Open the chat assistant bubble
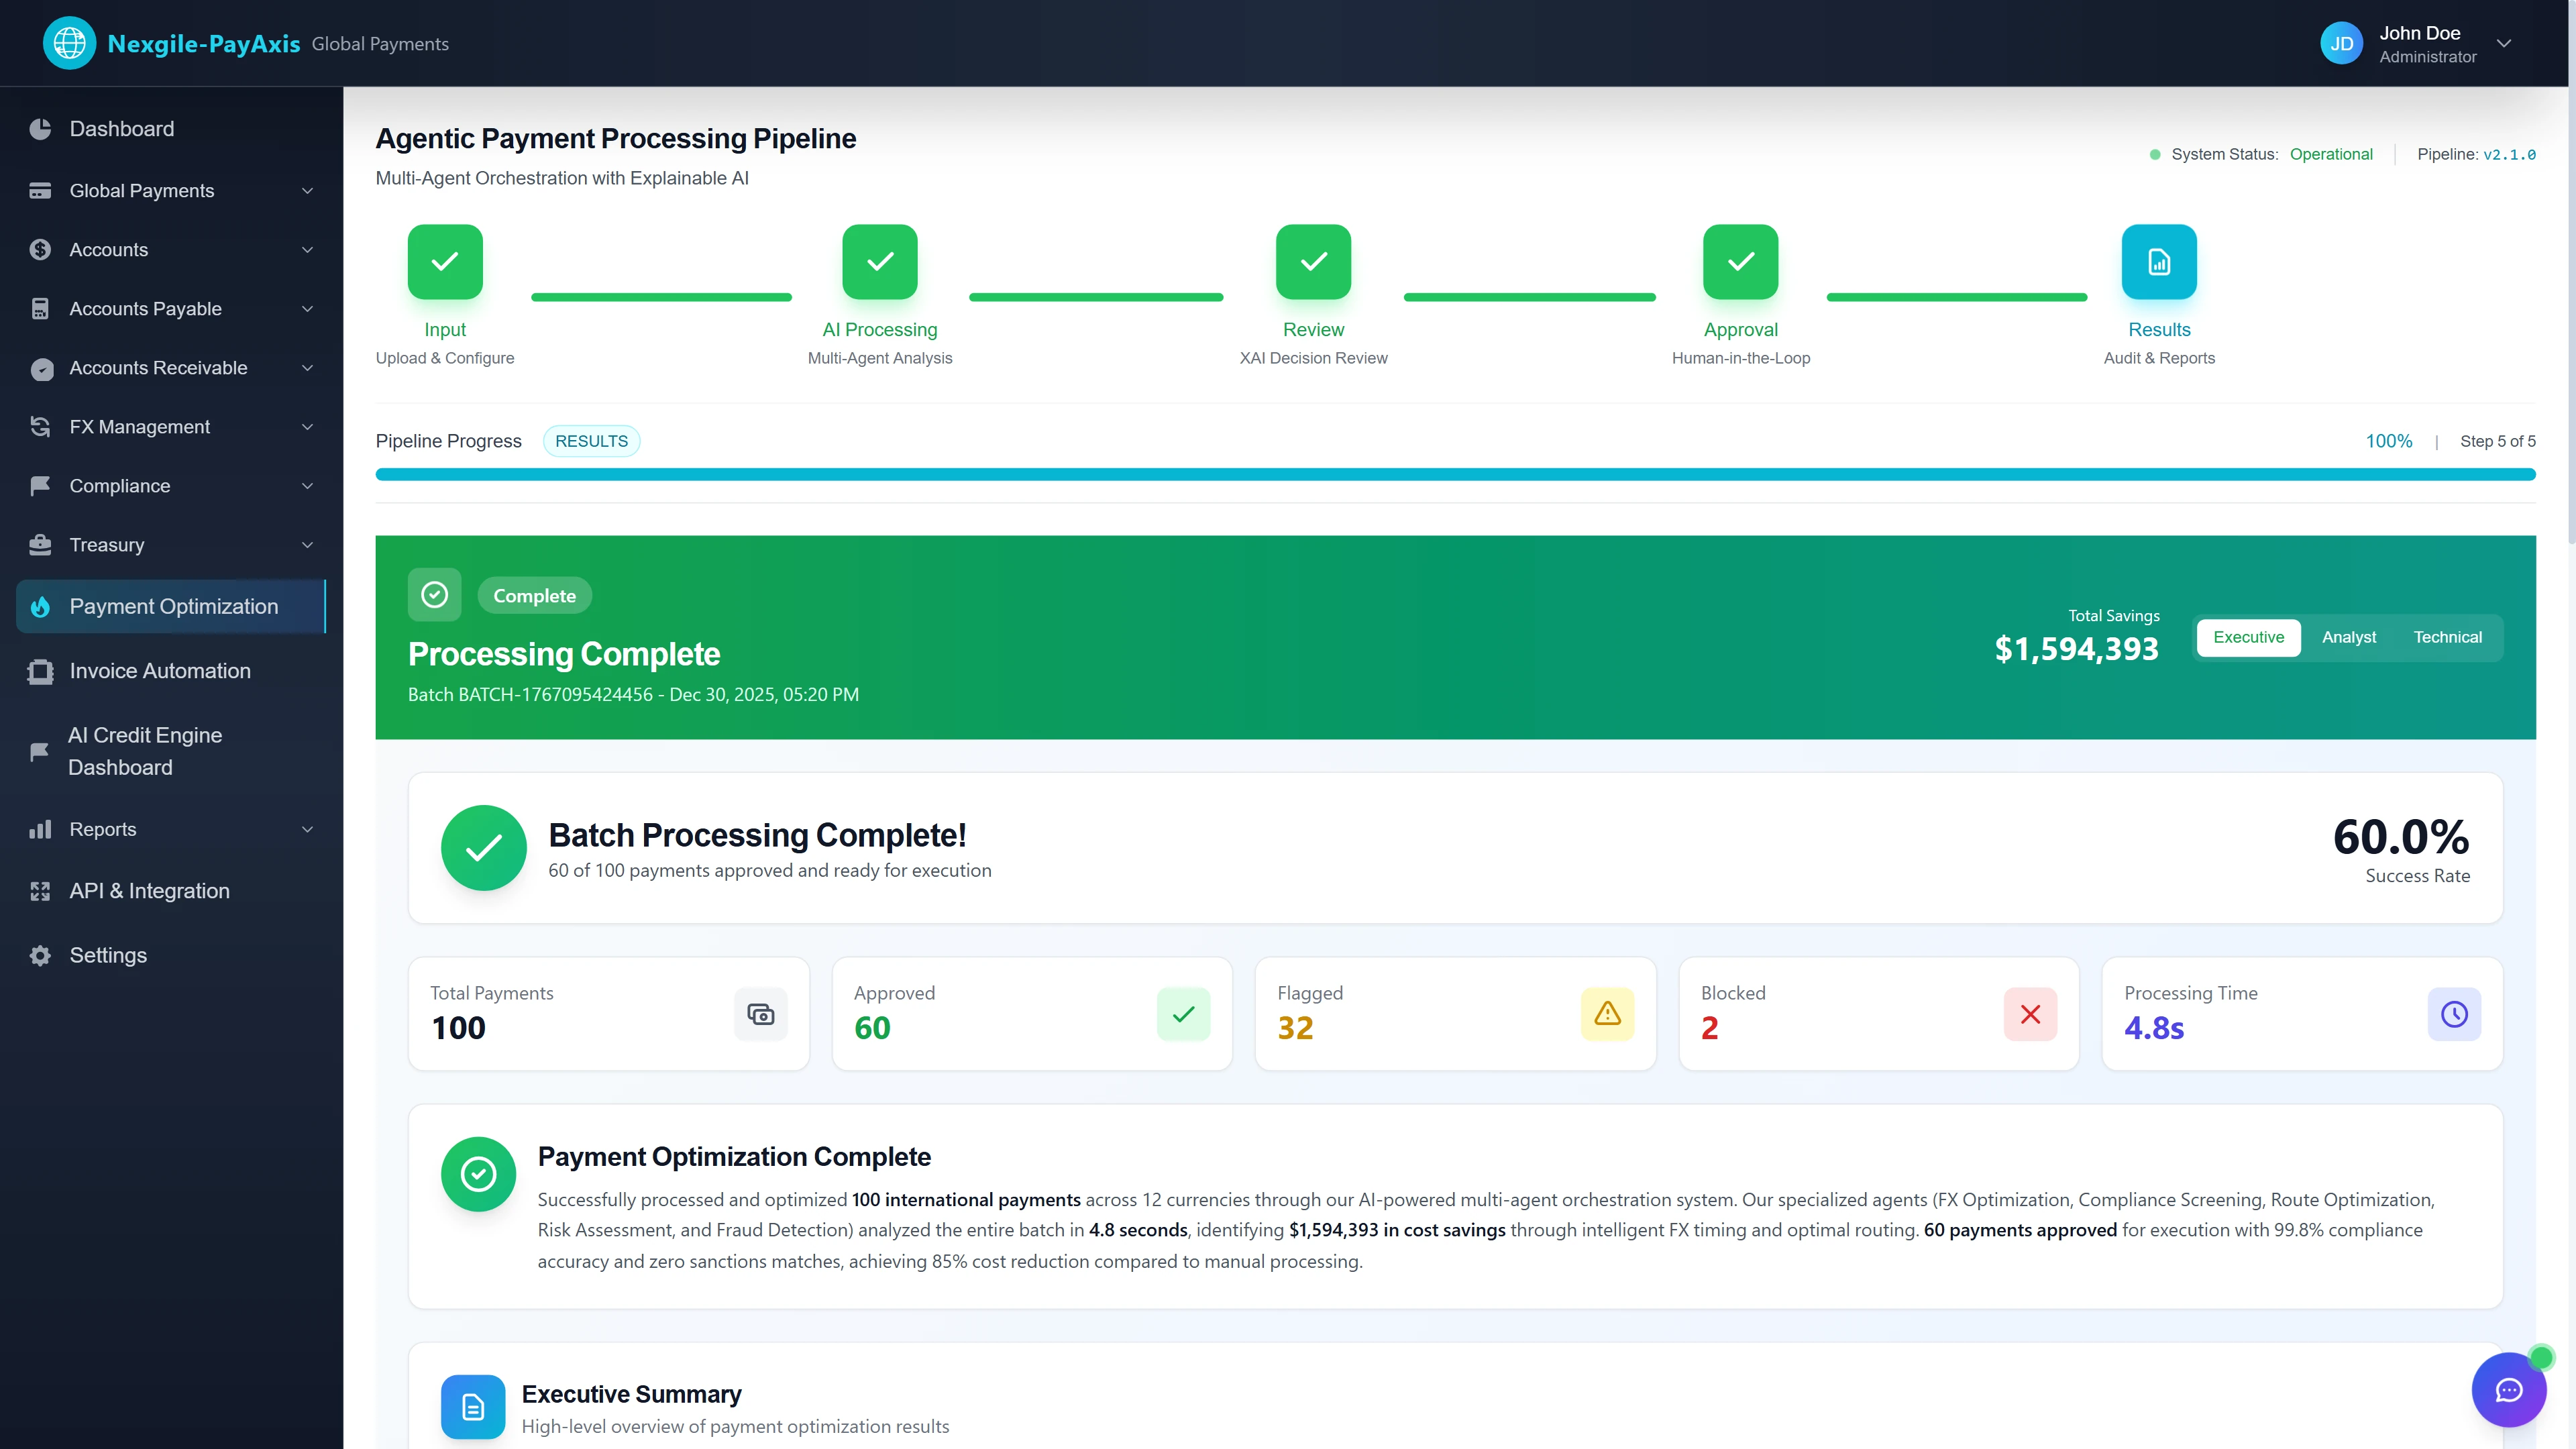The height and width of the screenshot is (1449, 2576). pyautogui.click(x=2509, y=1389)
